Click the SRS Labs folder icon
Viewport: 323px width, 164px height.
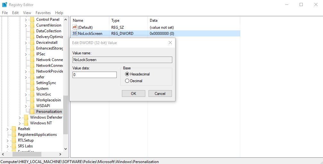[14, 146]
